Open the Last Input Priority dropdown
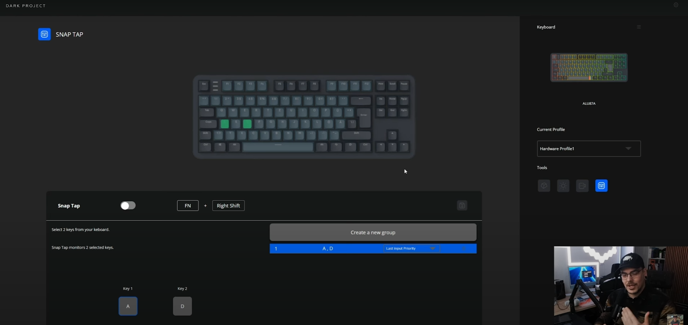Image resolution: width=688 pixels, height=325 pixels. pos(411,248)
